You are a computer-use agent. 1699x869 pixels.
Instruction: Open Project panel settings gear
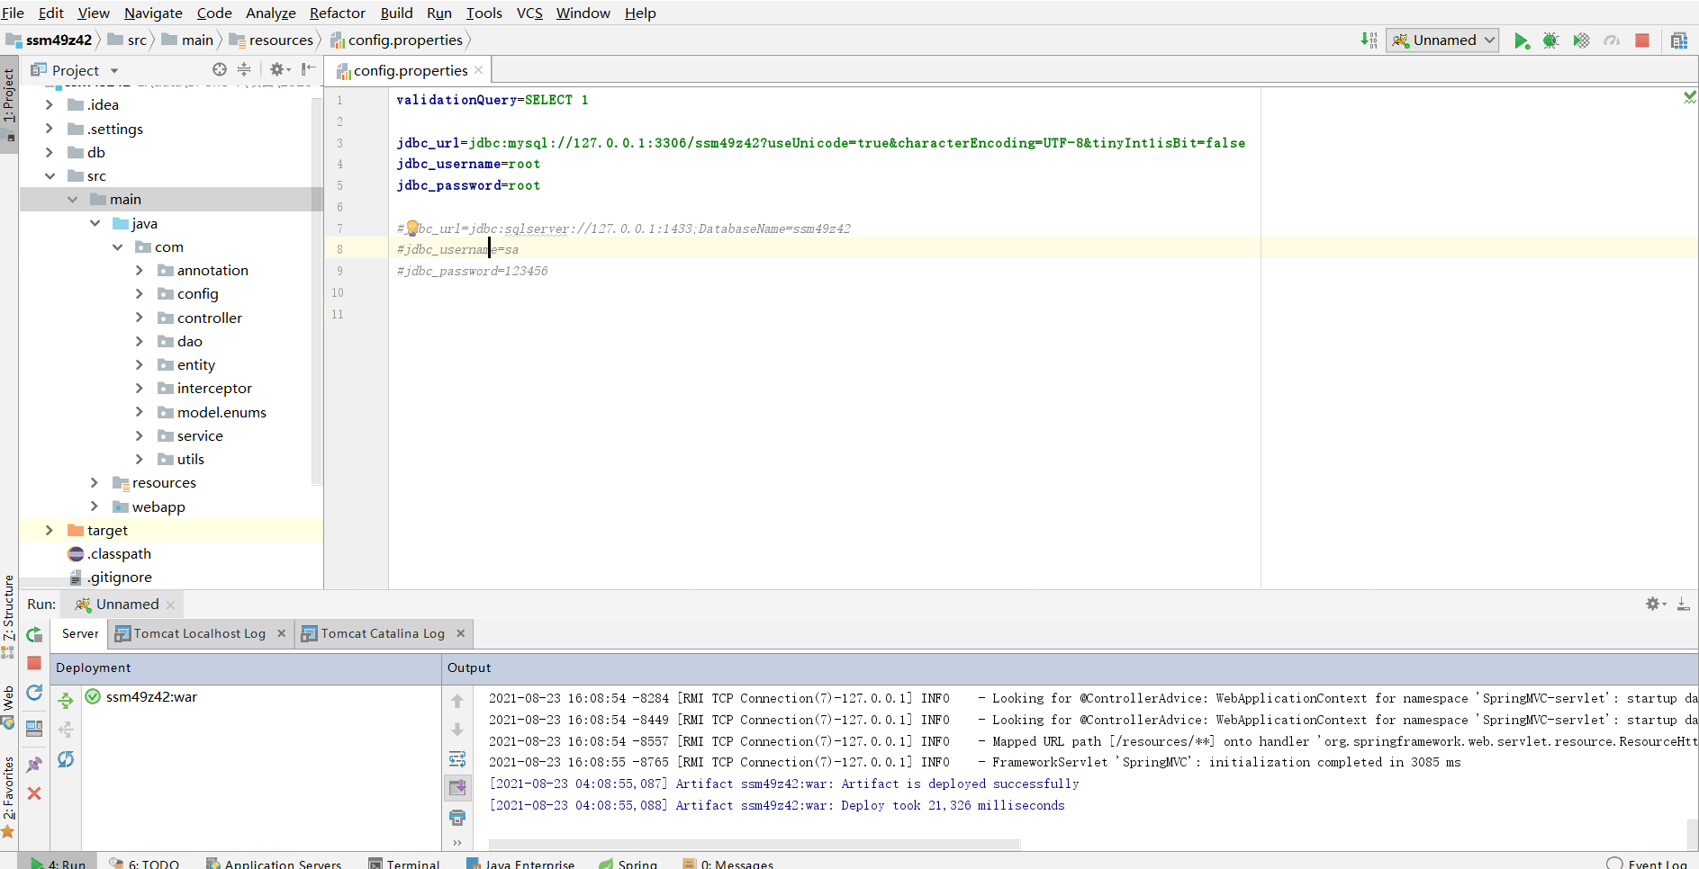click(279, 69)
